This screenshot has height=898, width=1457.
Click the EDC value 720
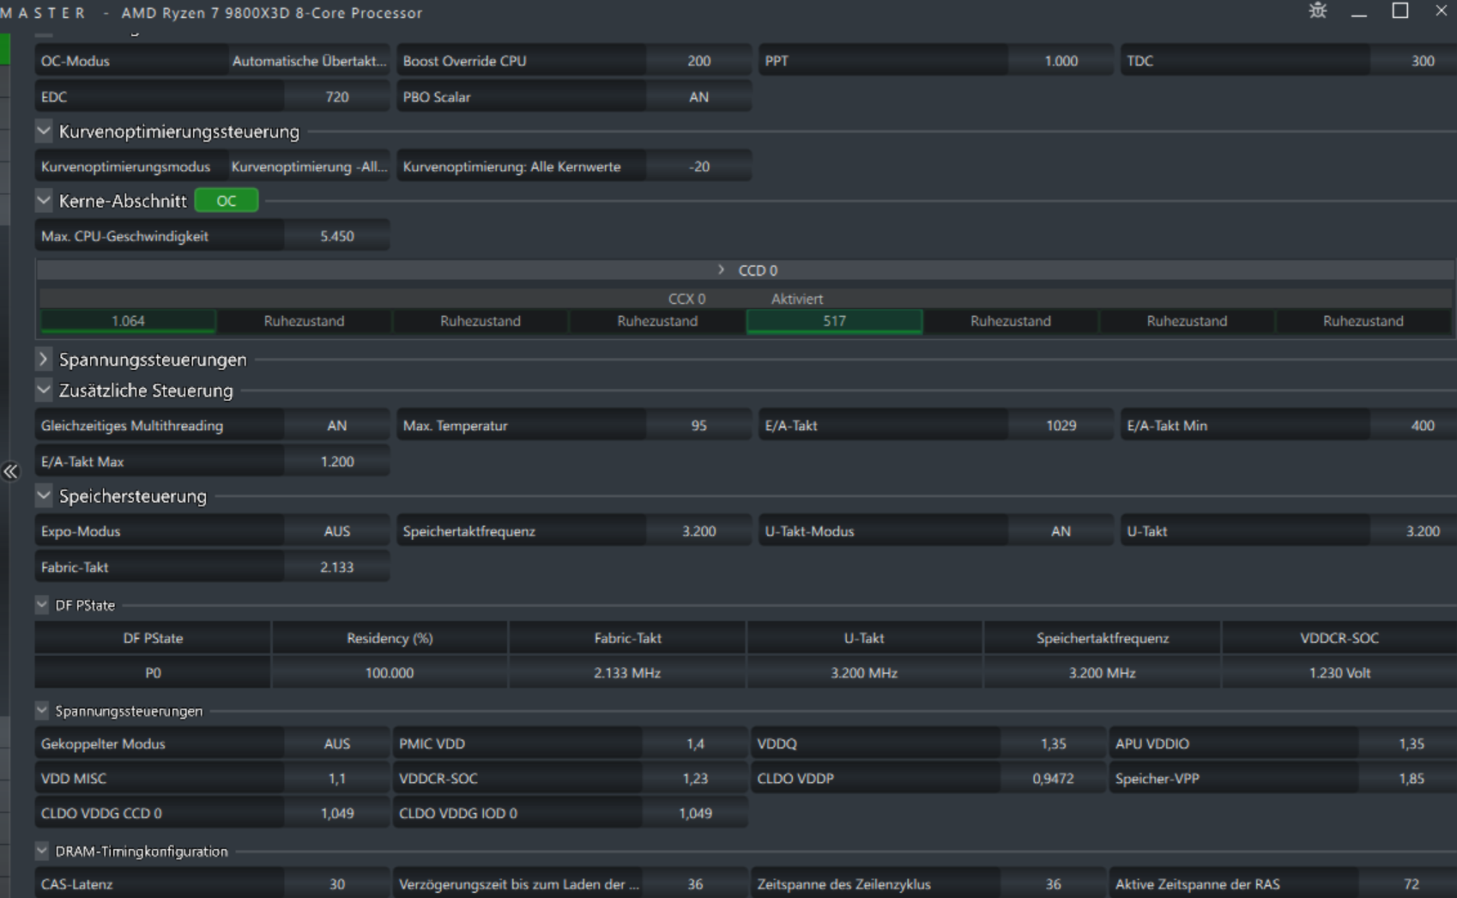[x=336, y=97]
